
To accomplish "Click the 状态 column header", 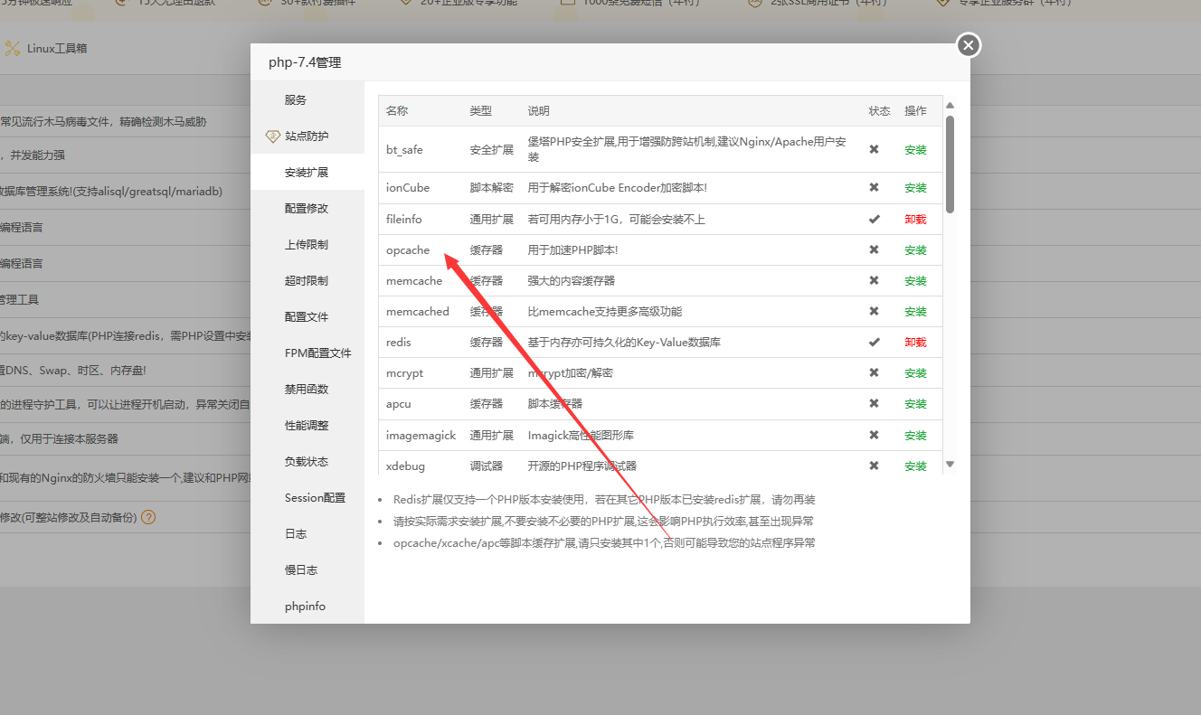I will pyautogui.click(x=880, y=111).
